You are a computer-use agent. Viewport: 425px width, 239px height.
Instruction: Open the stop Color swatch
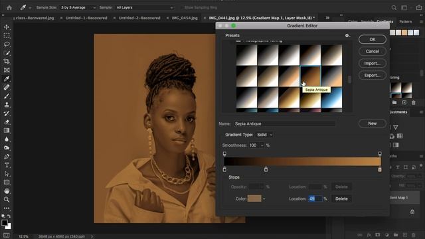pos(254,199)
